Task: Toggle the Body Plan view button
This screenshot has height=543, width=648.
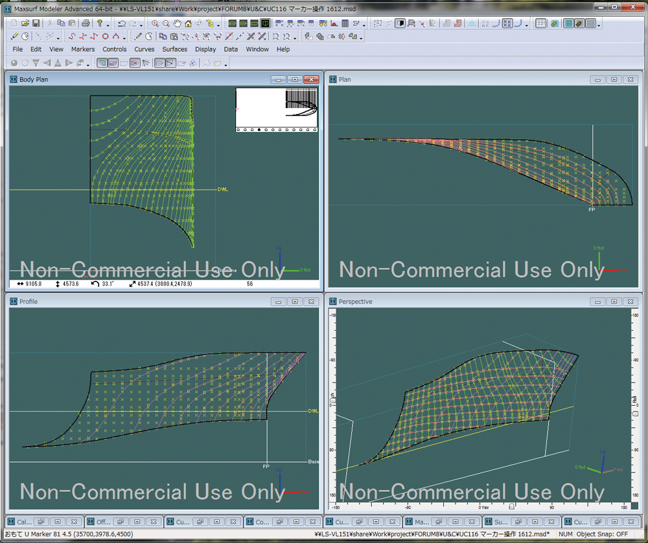Action: point(266,24)
